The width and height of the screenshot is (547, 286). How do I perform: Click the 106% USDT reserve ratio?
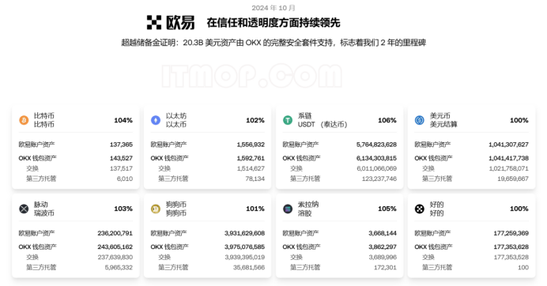click(x=387, y=120)
